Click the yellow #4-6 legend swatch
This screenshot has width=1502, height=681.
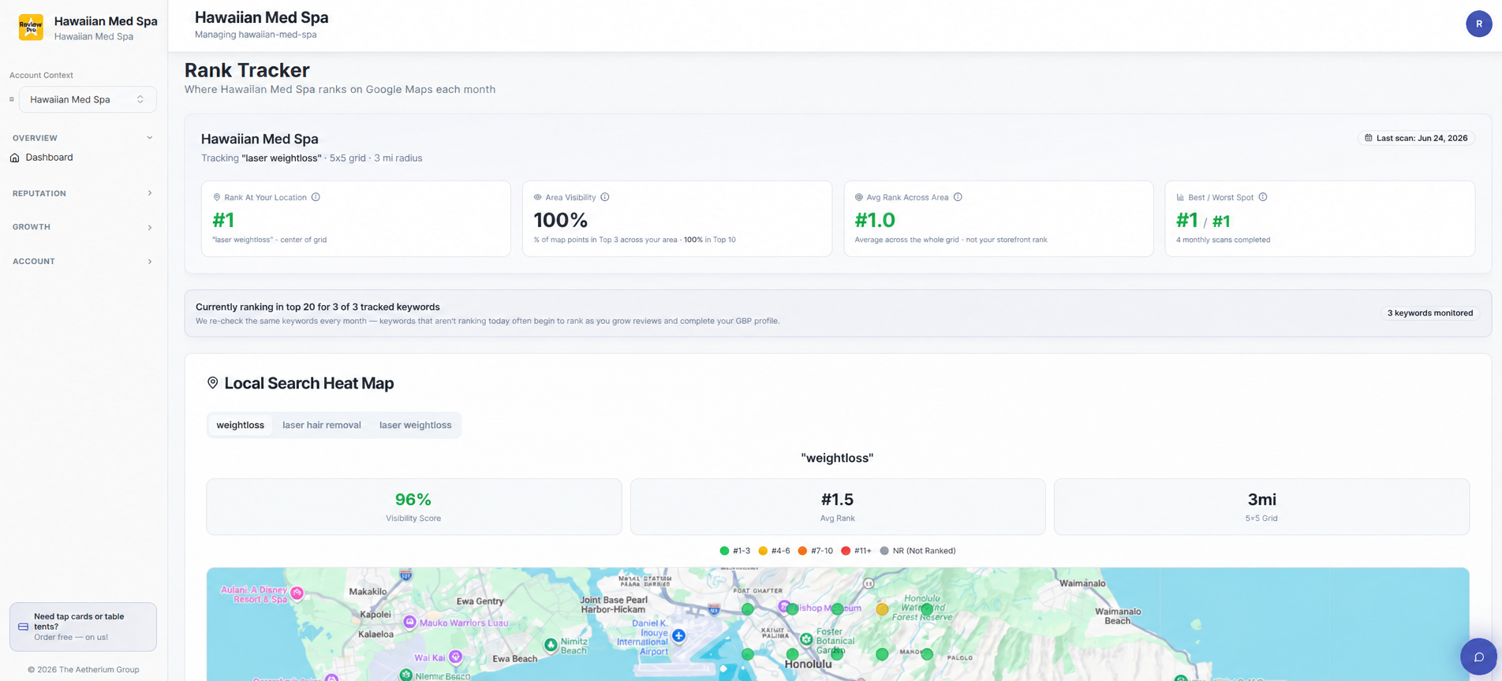point(763,551)
